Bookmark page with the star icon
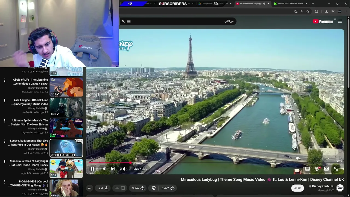 click(308, 11)
